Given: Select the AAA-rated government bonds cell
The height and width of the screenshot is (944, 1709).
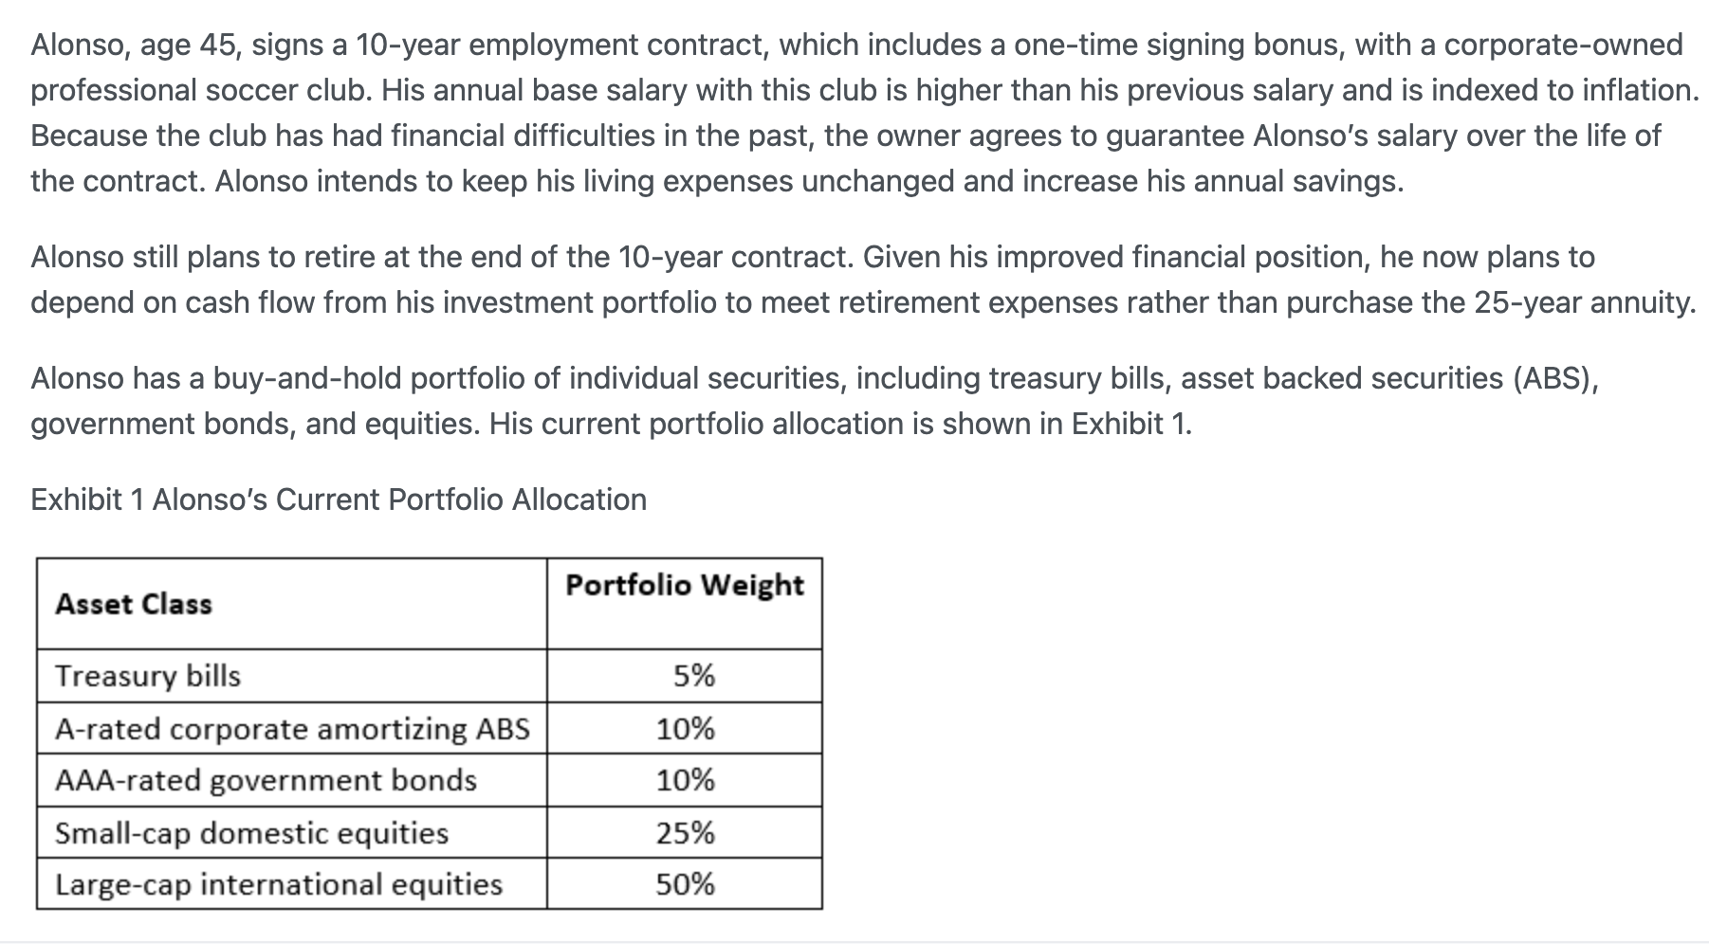Looking at the screenshot, I should [x=292, y=780].
